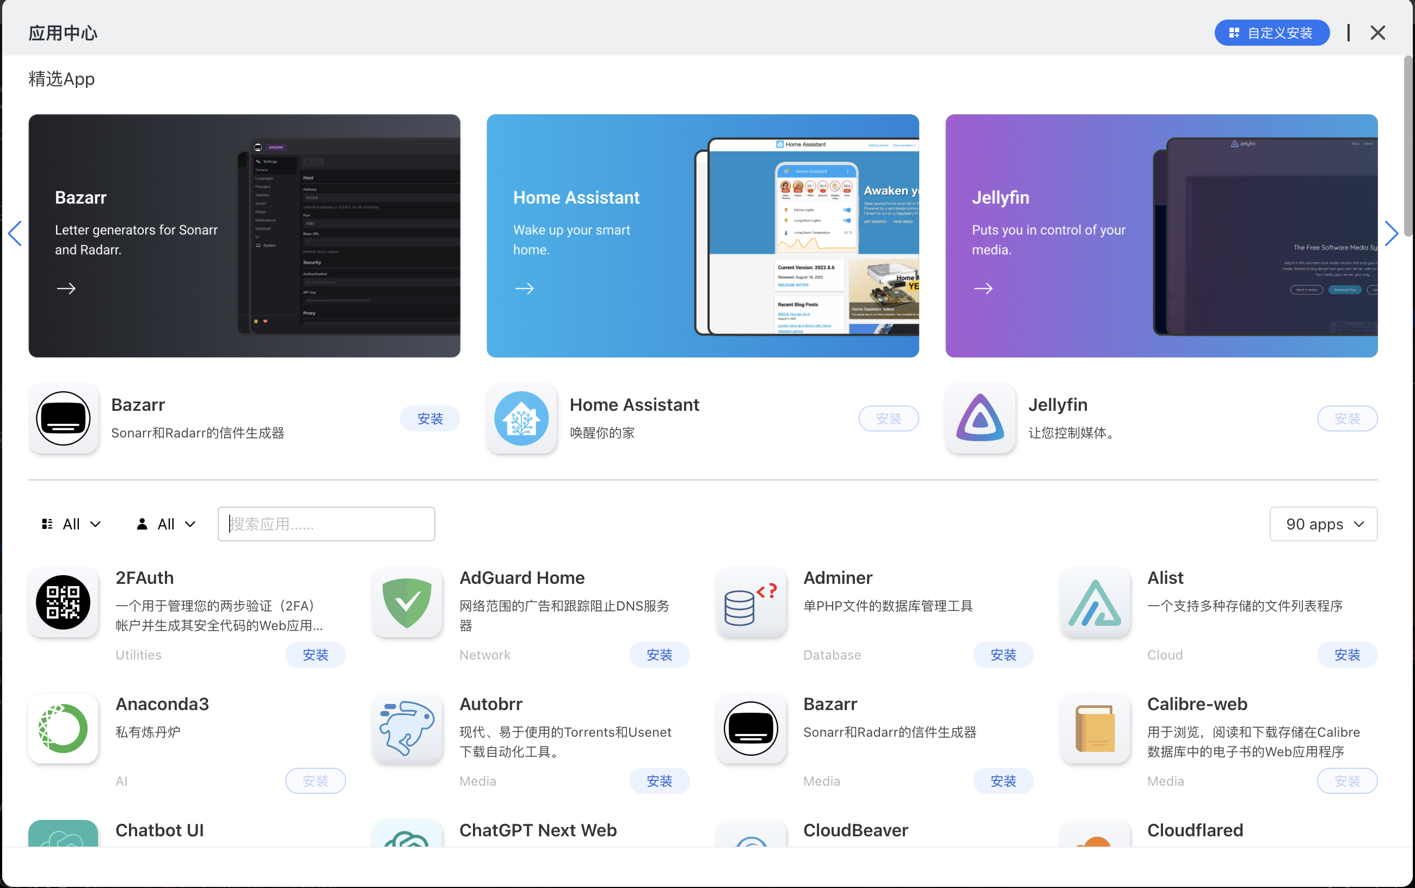This screenshot has width=1415, height=888.
Task: Open the Alist app icon
Action: click(x=1094, y=602)
